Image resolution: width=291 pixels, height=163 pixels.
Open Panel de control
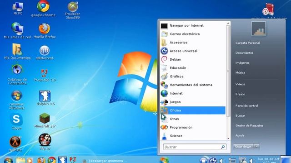click(246, 105)
